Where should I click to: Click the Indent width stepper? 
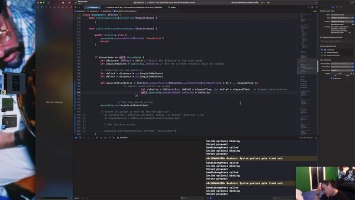coord(353,73)
